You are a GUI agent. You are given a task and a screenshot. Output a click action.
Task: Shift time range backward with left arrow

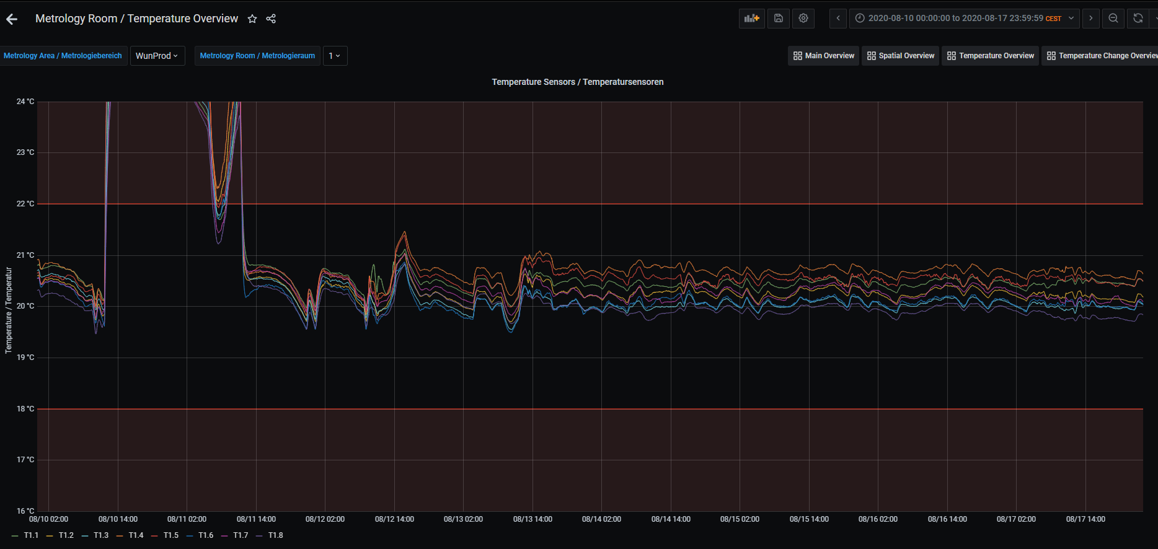(838, 19)
